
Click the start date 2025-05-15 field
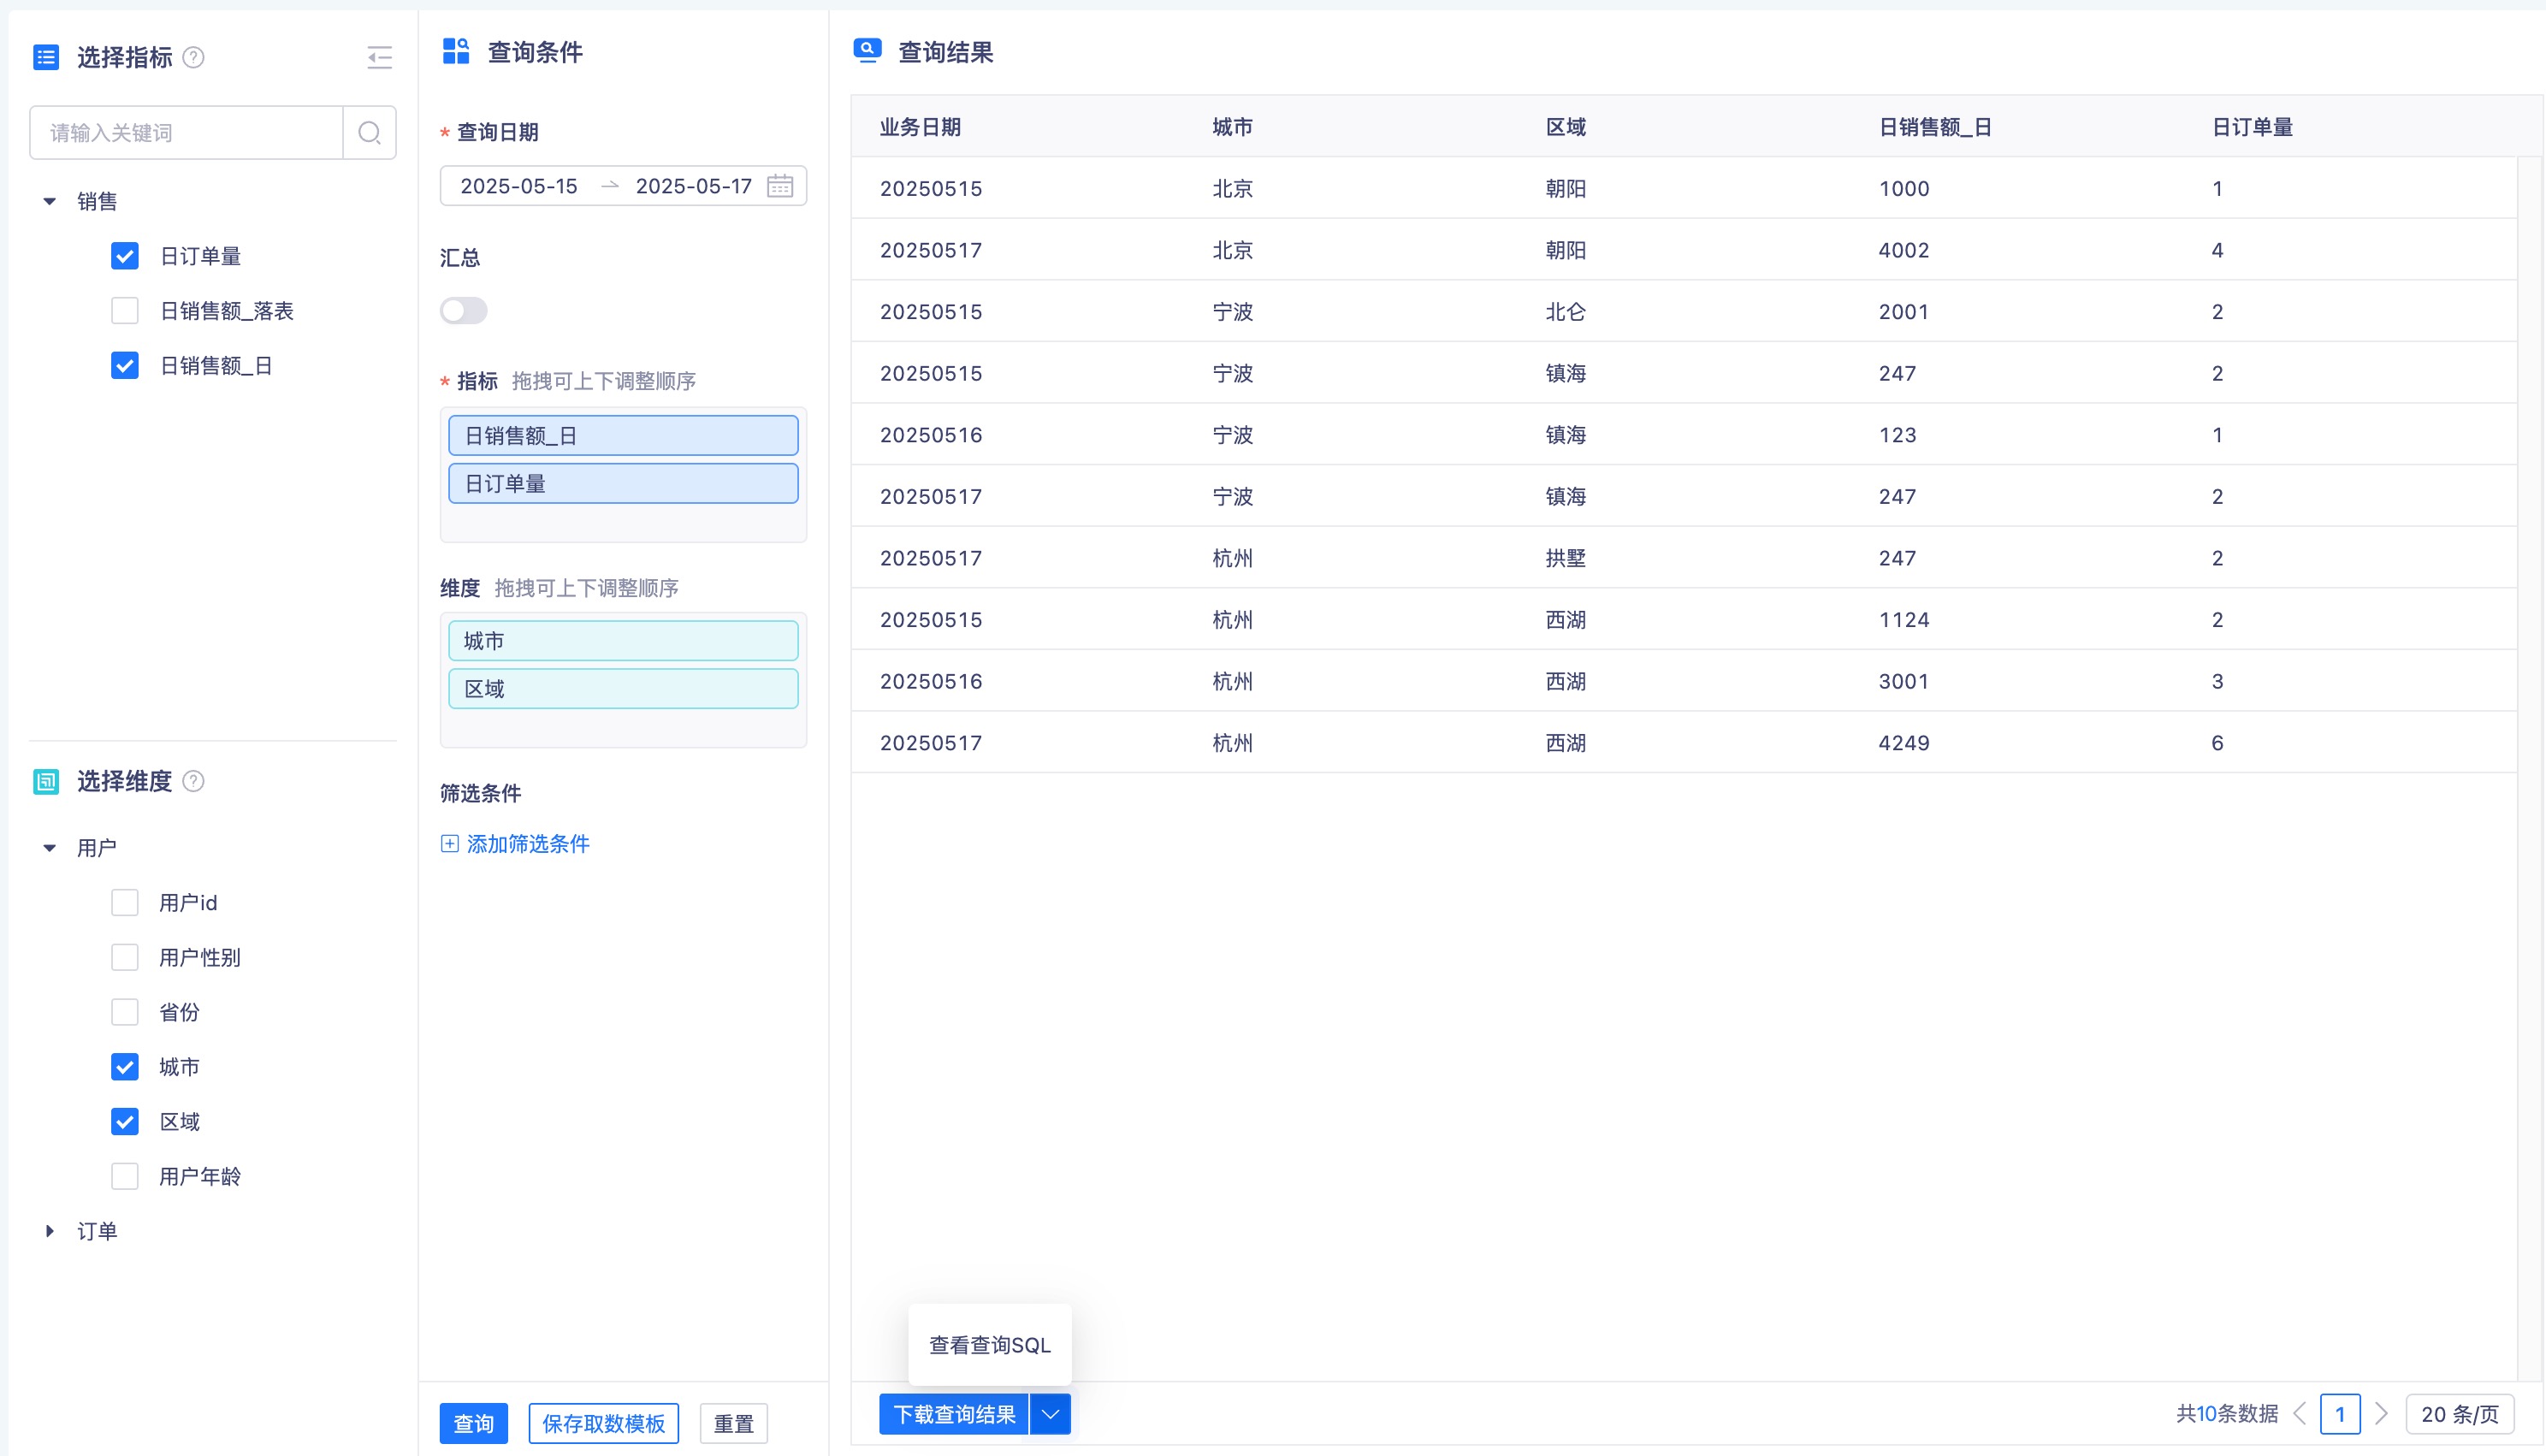pyautogui.click(x=519, y=186)
